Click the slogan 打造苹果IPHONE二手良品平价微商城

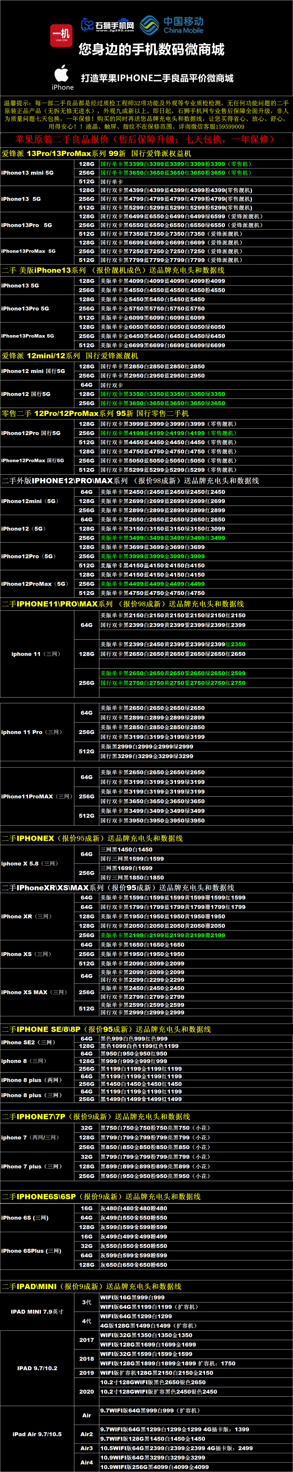tap(157, 78)
